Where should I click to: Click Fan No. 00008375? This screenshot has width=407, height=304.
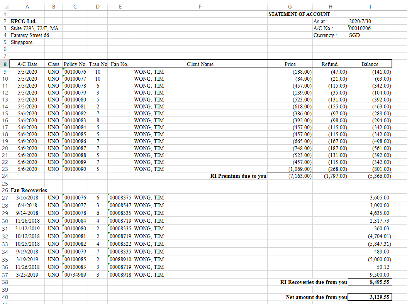point(120,198)
